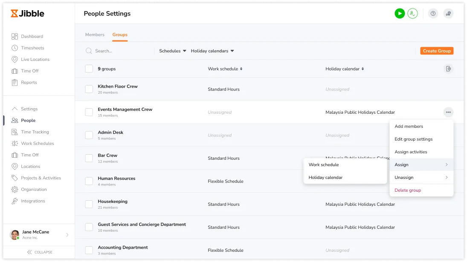This screenshot has width=467, height=262.
Task: Click the export icon in table header
Action: [x=448, y=69]
